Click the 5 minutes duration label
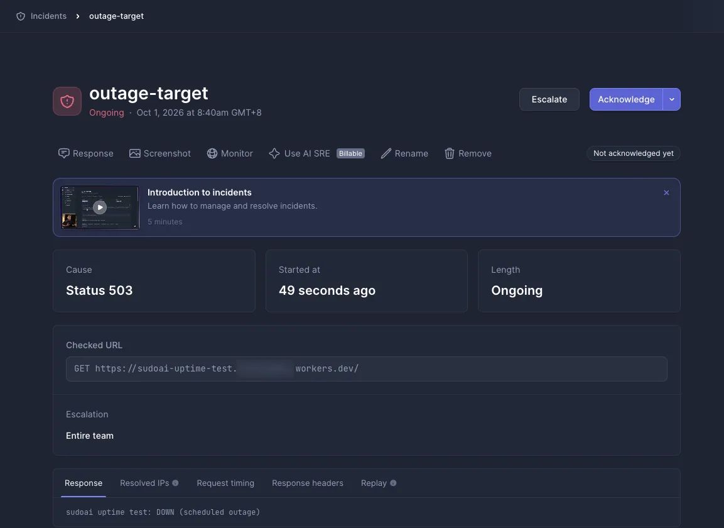724x528 pixels. point(165,222)
